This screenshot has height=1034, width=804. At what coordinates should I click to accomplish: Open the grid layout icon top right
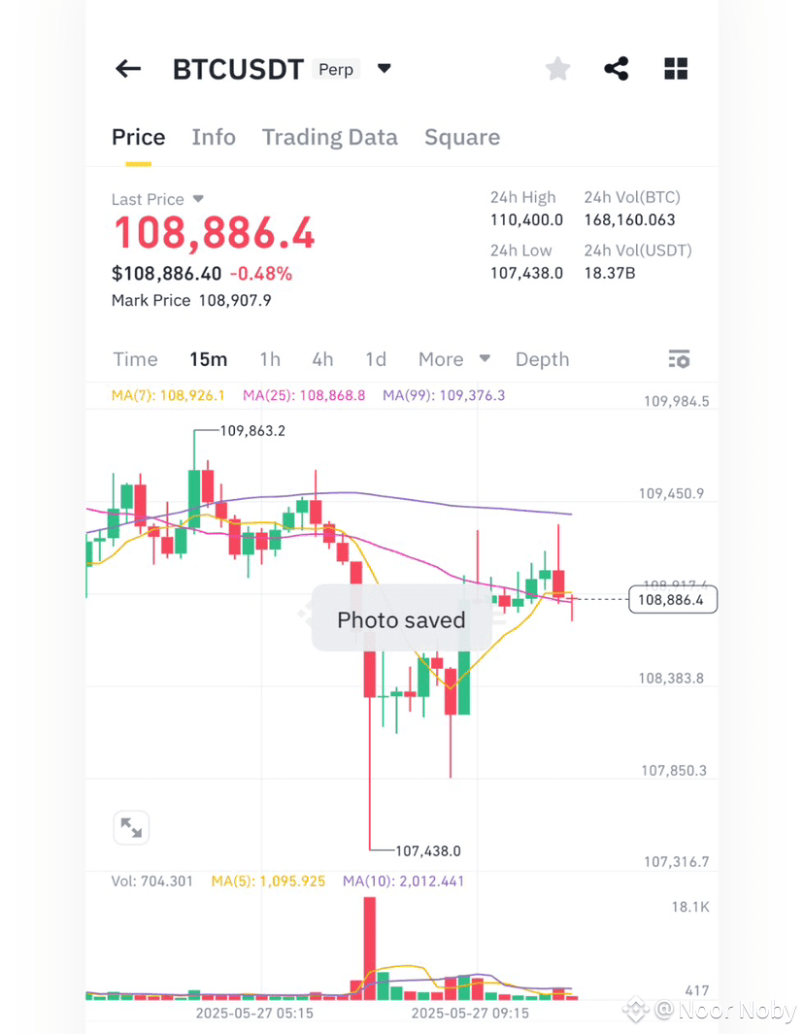pyautogui.click(x=676, y=68)
